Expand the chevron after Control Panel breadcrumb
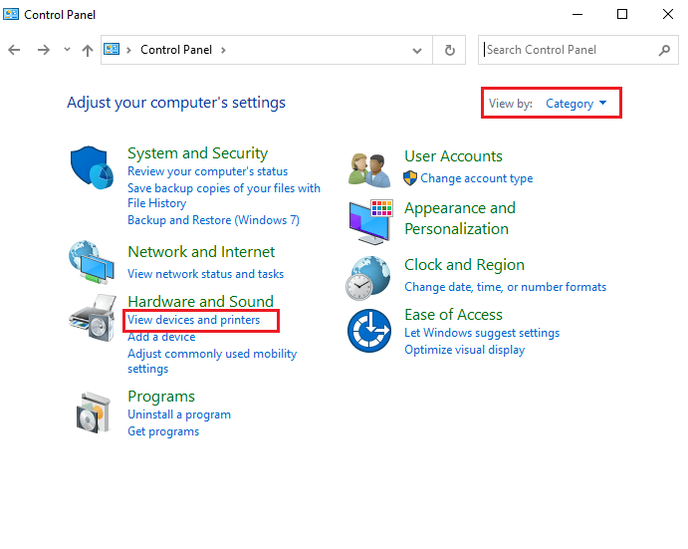688x549 pixels. [x=223, y=50]
